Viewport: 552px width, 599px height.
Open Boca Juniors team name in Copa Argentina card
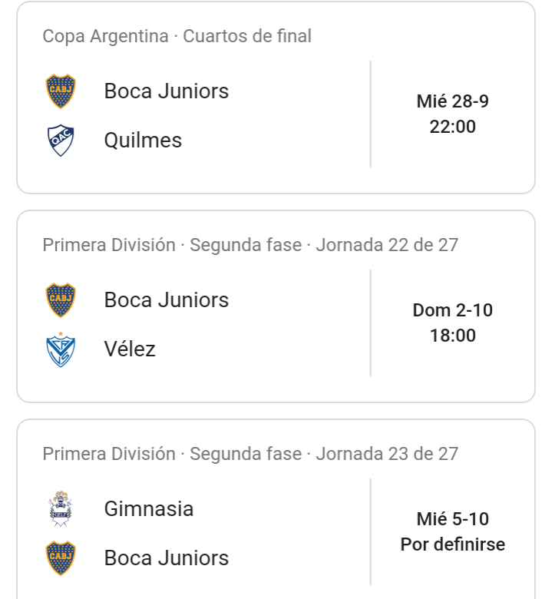coord(167,91)
